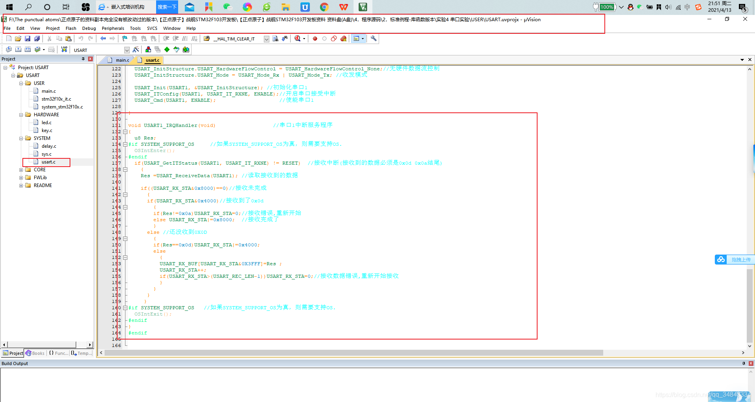755x402 pixels.
Task: Click the Build target icon
Action: (x=18, y=50)
